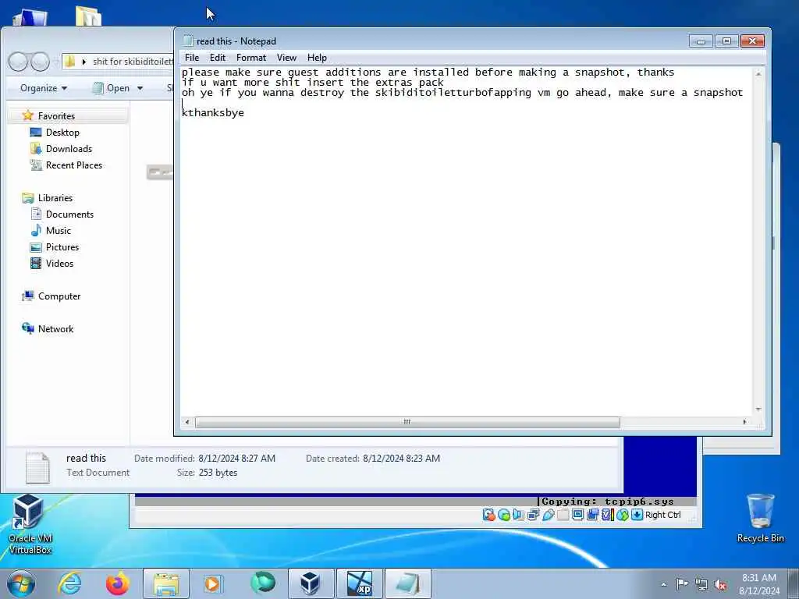Select Network in the navigation pane

pos(55,329)
